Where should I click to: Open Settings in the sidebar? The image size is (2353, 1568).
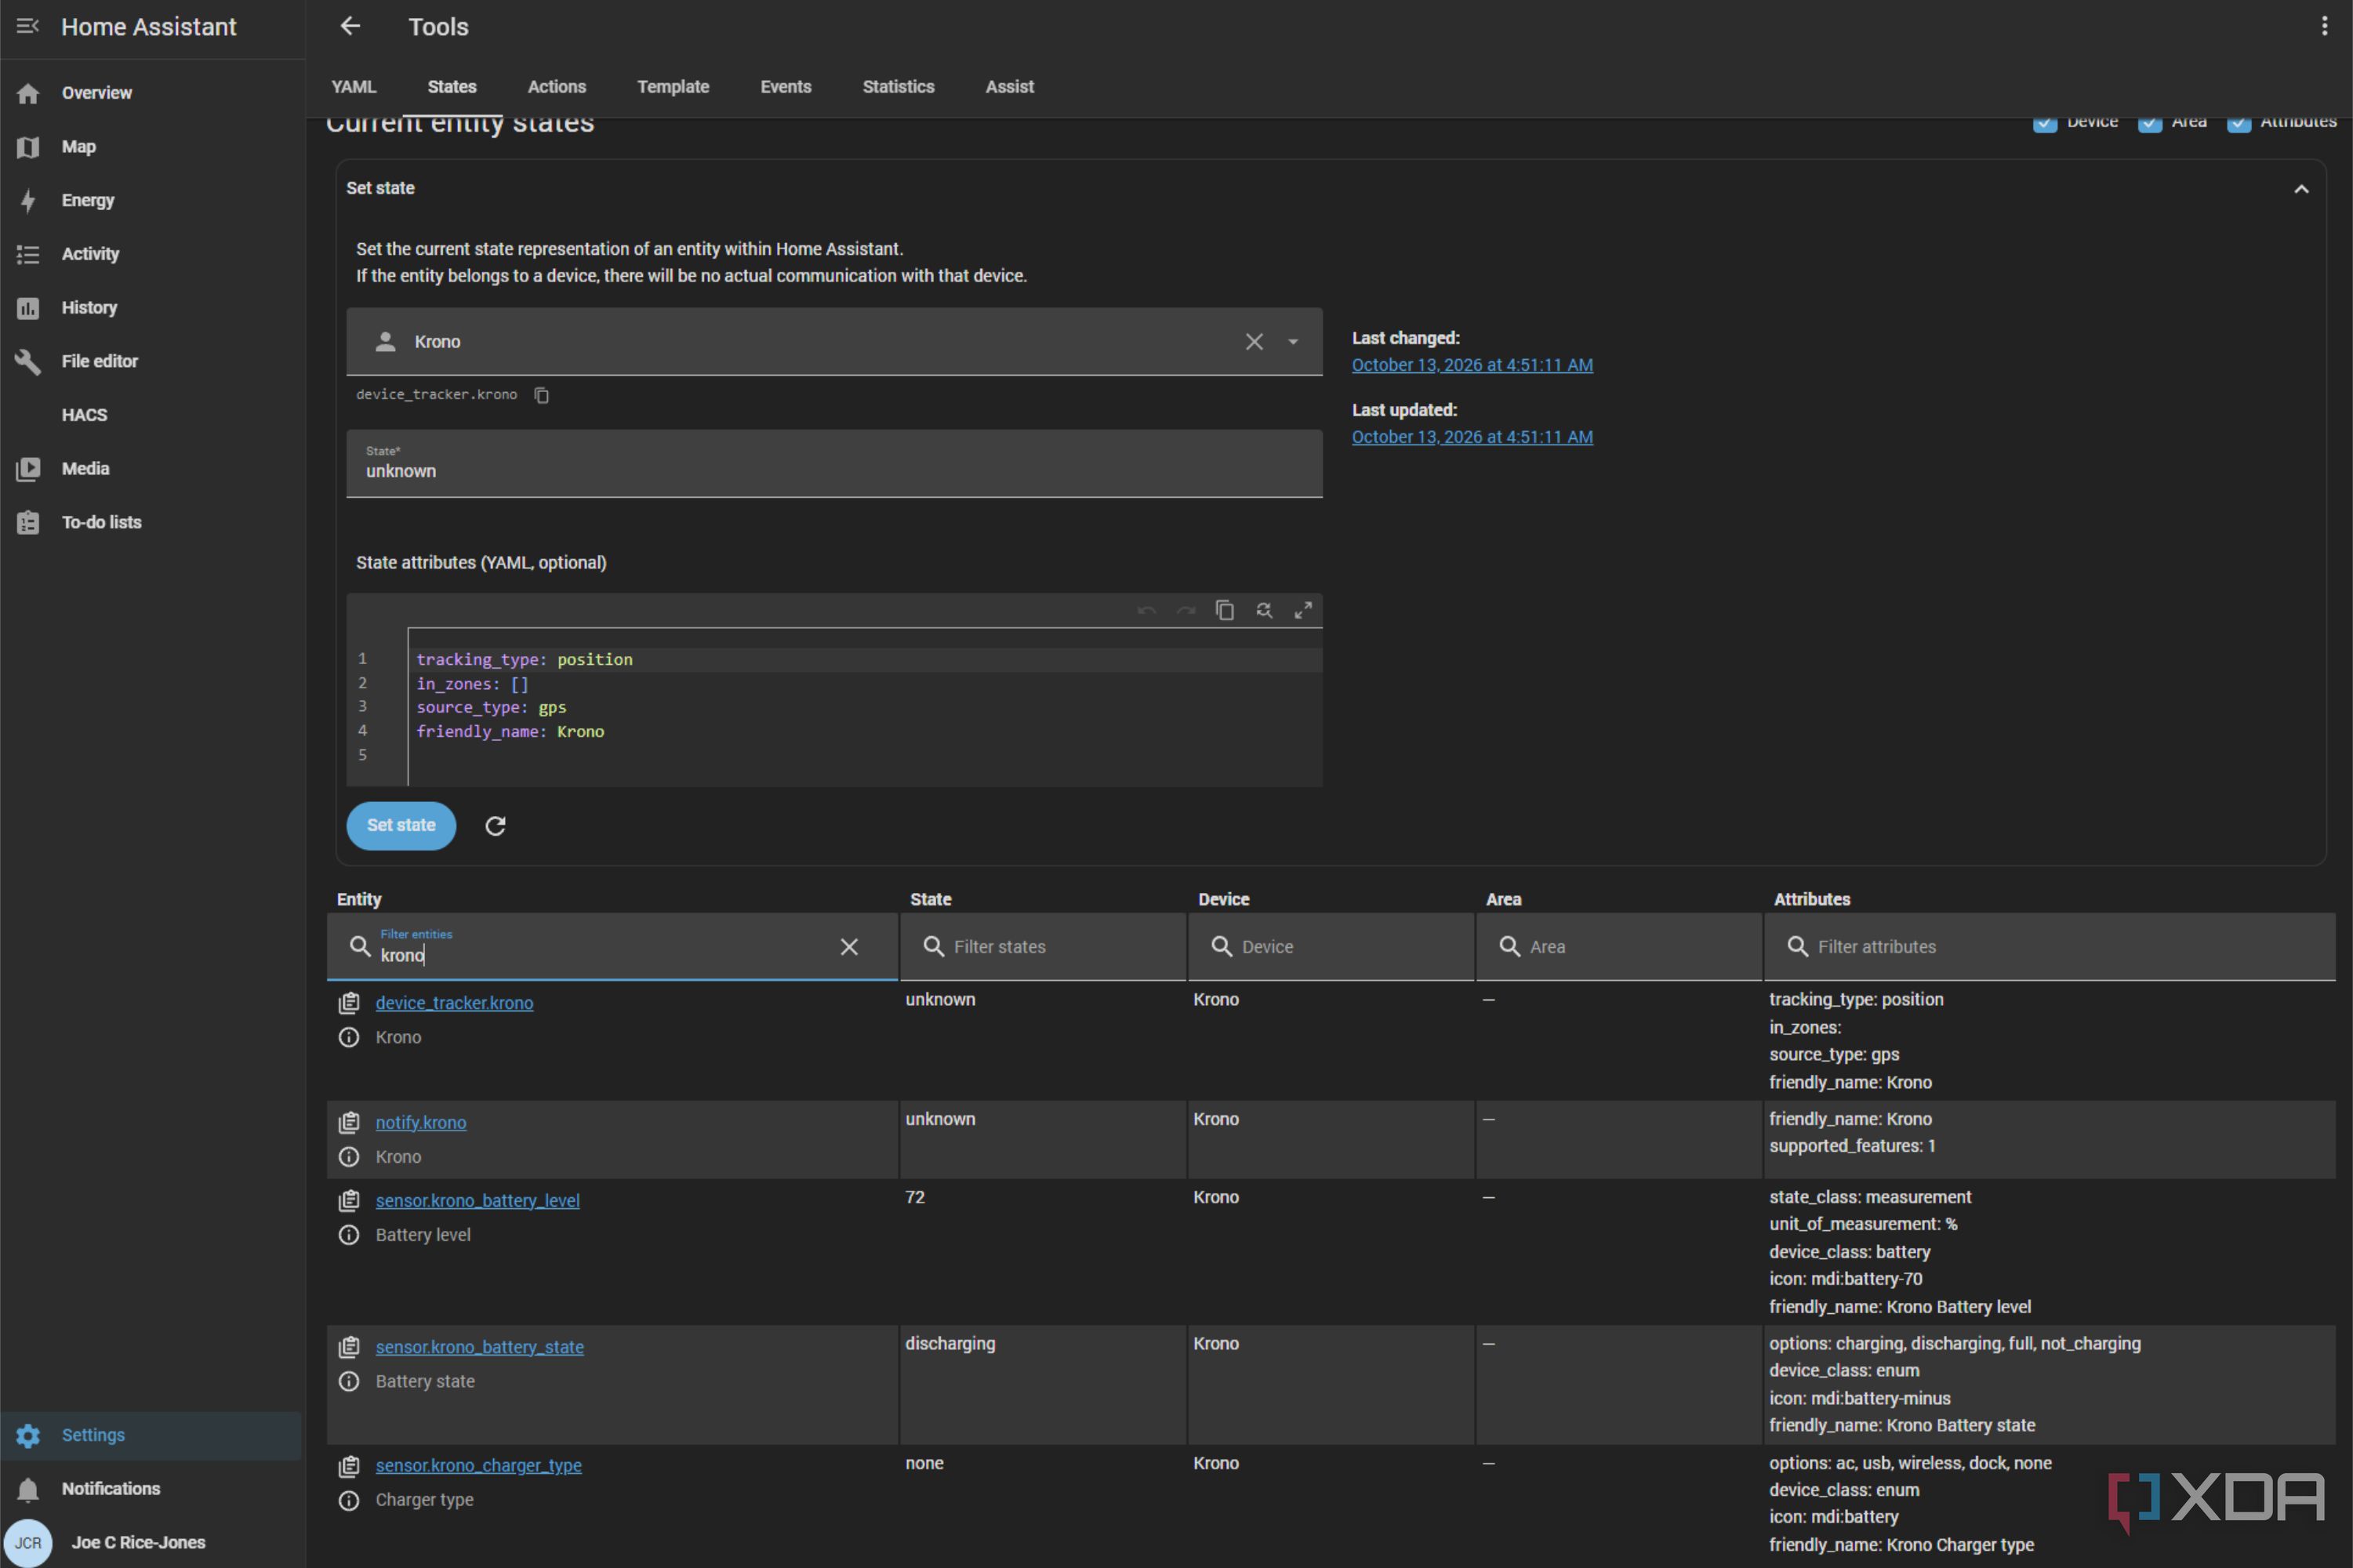pyautogui.click(x=151, y=1435)
